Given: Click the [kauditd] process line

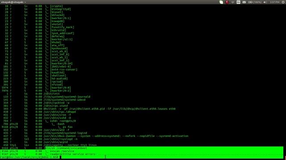Looking at the screenshot, I should pyautogui.click(x=34, y=72).
